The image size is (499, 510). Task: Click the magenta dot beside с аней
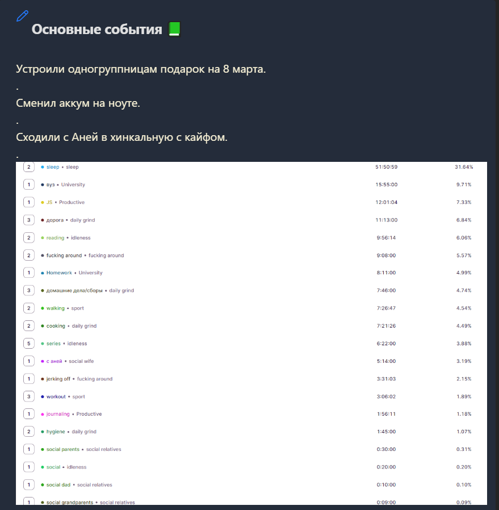43,361
